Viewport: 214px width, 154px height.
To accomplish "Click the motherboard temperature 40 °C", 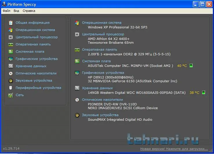I will (182, 66).
